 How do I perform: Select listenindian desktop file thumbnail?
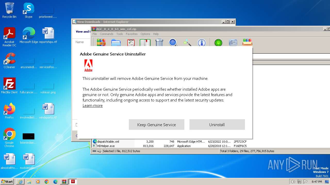29,136
